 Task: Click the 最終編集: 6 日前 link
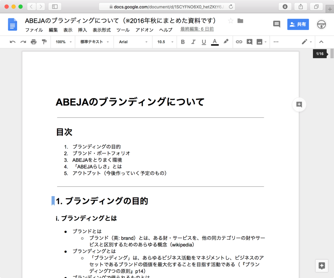(x=197, y=29)
